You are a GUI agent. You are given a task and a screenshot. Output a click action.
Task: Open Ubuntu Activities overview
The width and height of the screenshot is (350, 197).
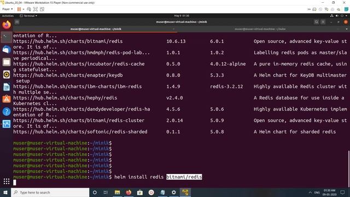[x=8, y=16]
